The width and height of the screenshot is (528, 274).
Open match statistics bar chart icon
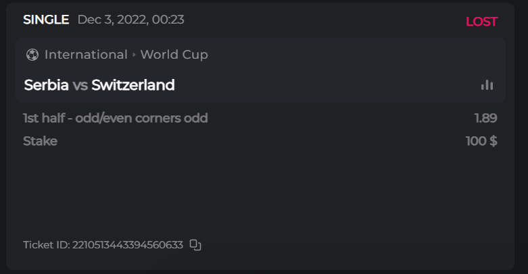click(487, 85)
